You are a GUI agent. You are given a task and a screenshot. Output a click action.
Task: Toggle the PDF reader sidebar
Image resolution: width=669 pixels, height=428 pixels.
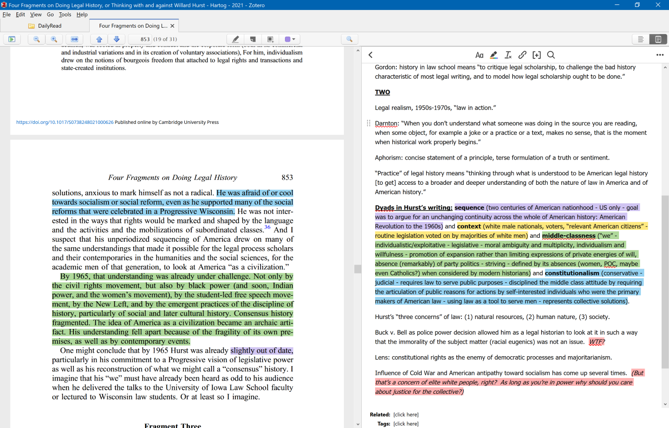coord(12,39)
